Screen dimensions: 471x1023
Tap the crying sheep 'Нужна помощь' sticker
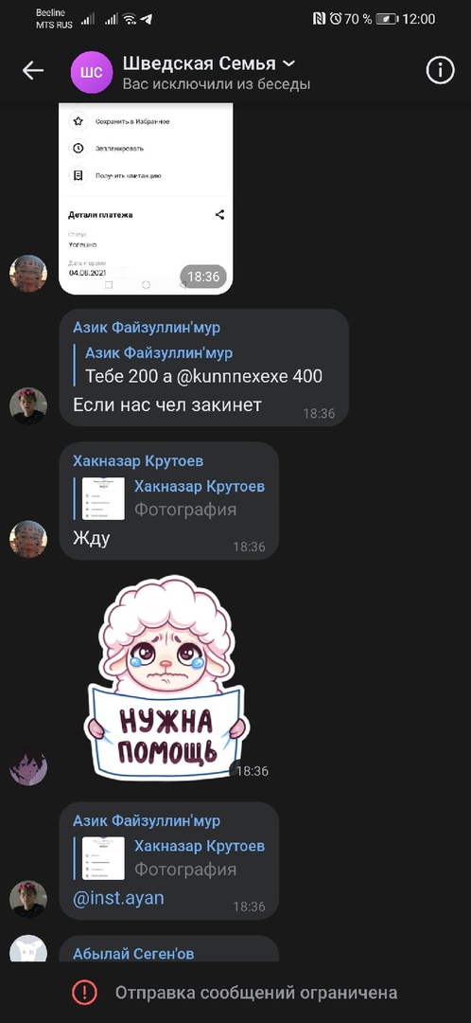point(166,677)
